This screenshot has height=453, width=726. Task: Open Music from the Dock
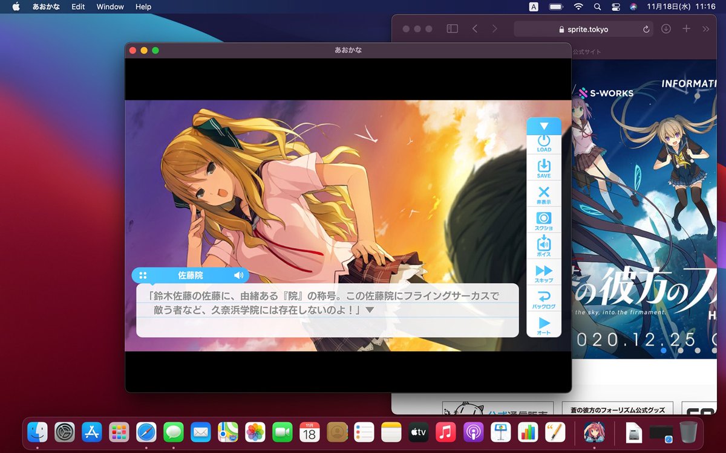(446, 432)
